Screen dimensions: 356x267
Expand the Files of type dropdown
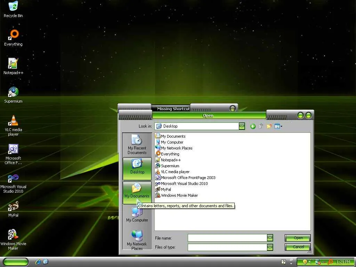point(270,247)
